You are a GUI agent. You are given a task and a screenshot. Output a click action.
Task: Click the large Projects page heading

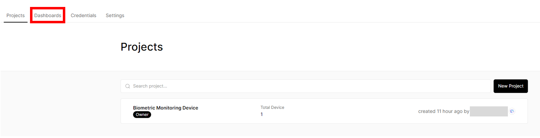click(142, 47)
